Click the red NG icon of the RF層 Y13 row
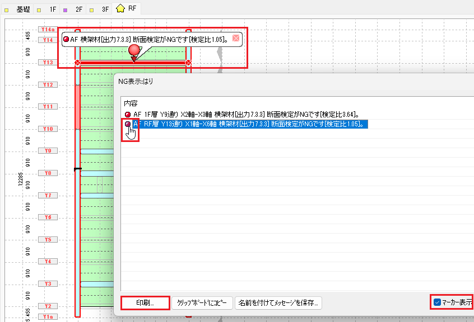 tap(128, 125)
